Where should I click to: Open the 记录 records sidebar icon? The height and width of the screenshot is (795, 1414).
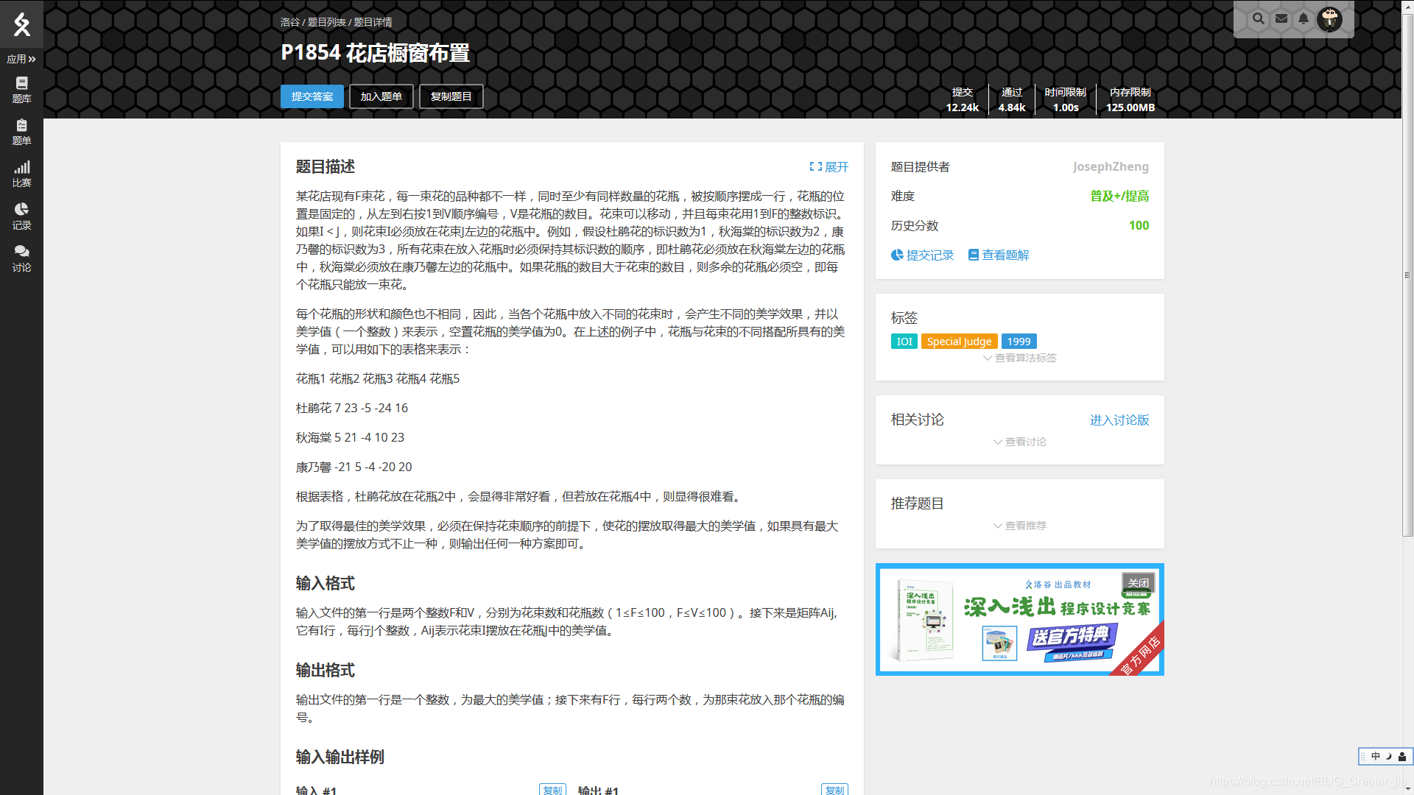[x=21, y=216]
